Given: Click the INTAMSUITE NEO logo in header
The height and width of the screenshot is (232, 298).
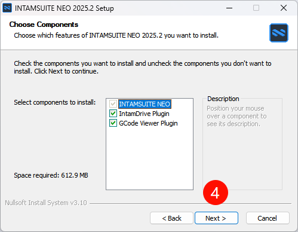Looking at the screenshot, I should pyautogui.click(x=279, y=33).
